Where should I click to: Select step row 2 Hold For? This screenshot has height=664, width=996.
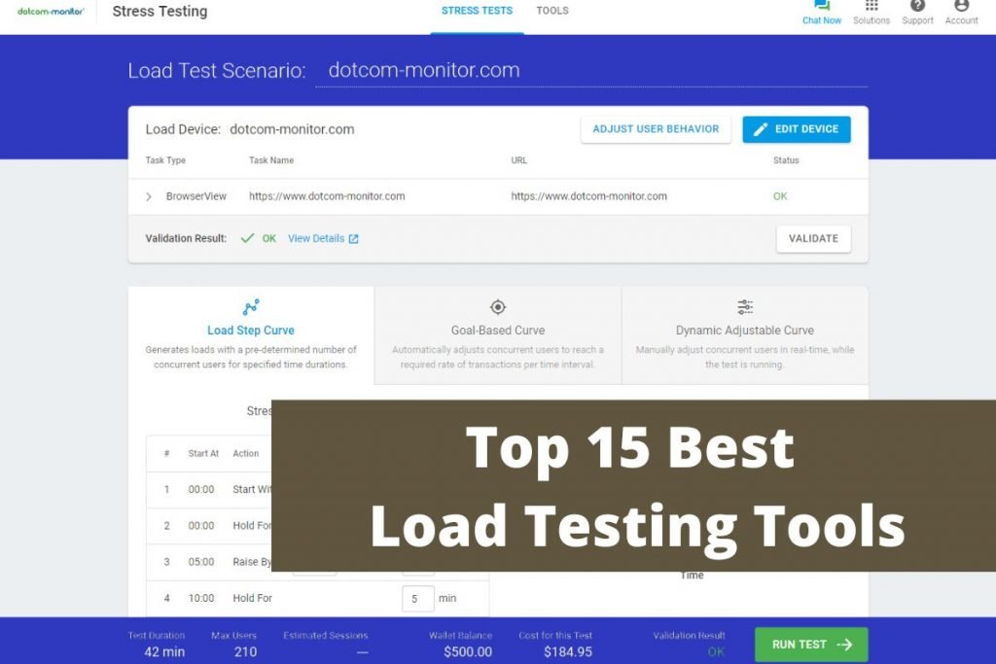click(209, 526)
